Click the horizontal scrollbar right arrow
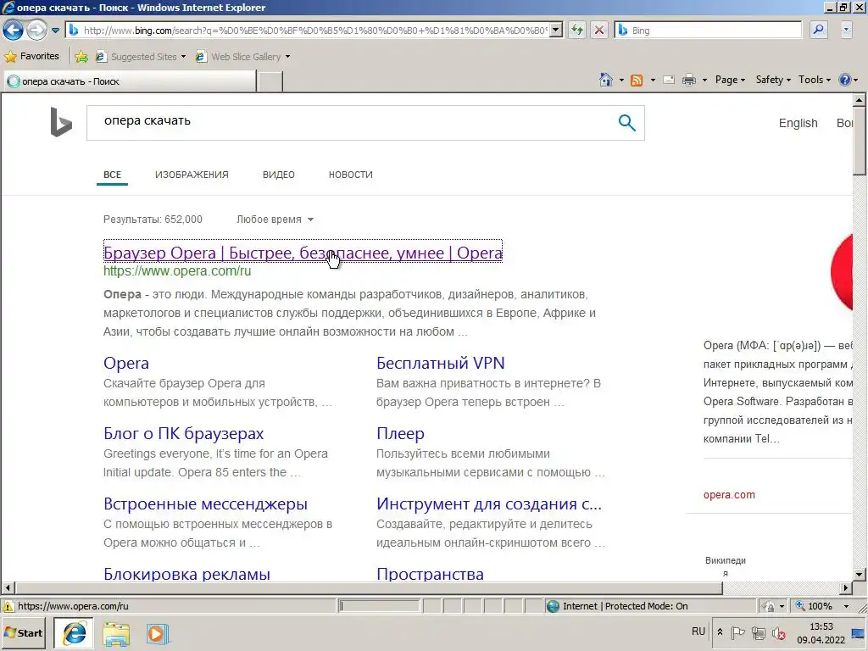 pos(845,588)
